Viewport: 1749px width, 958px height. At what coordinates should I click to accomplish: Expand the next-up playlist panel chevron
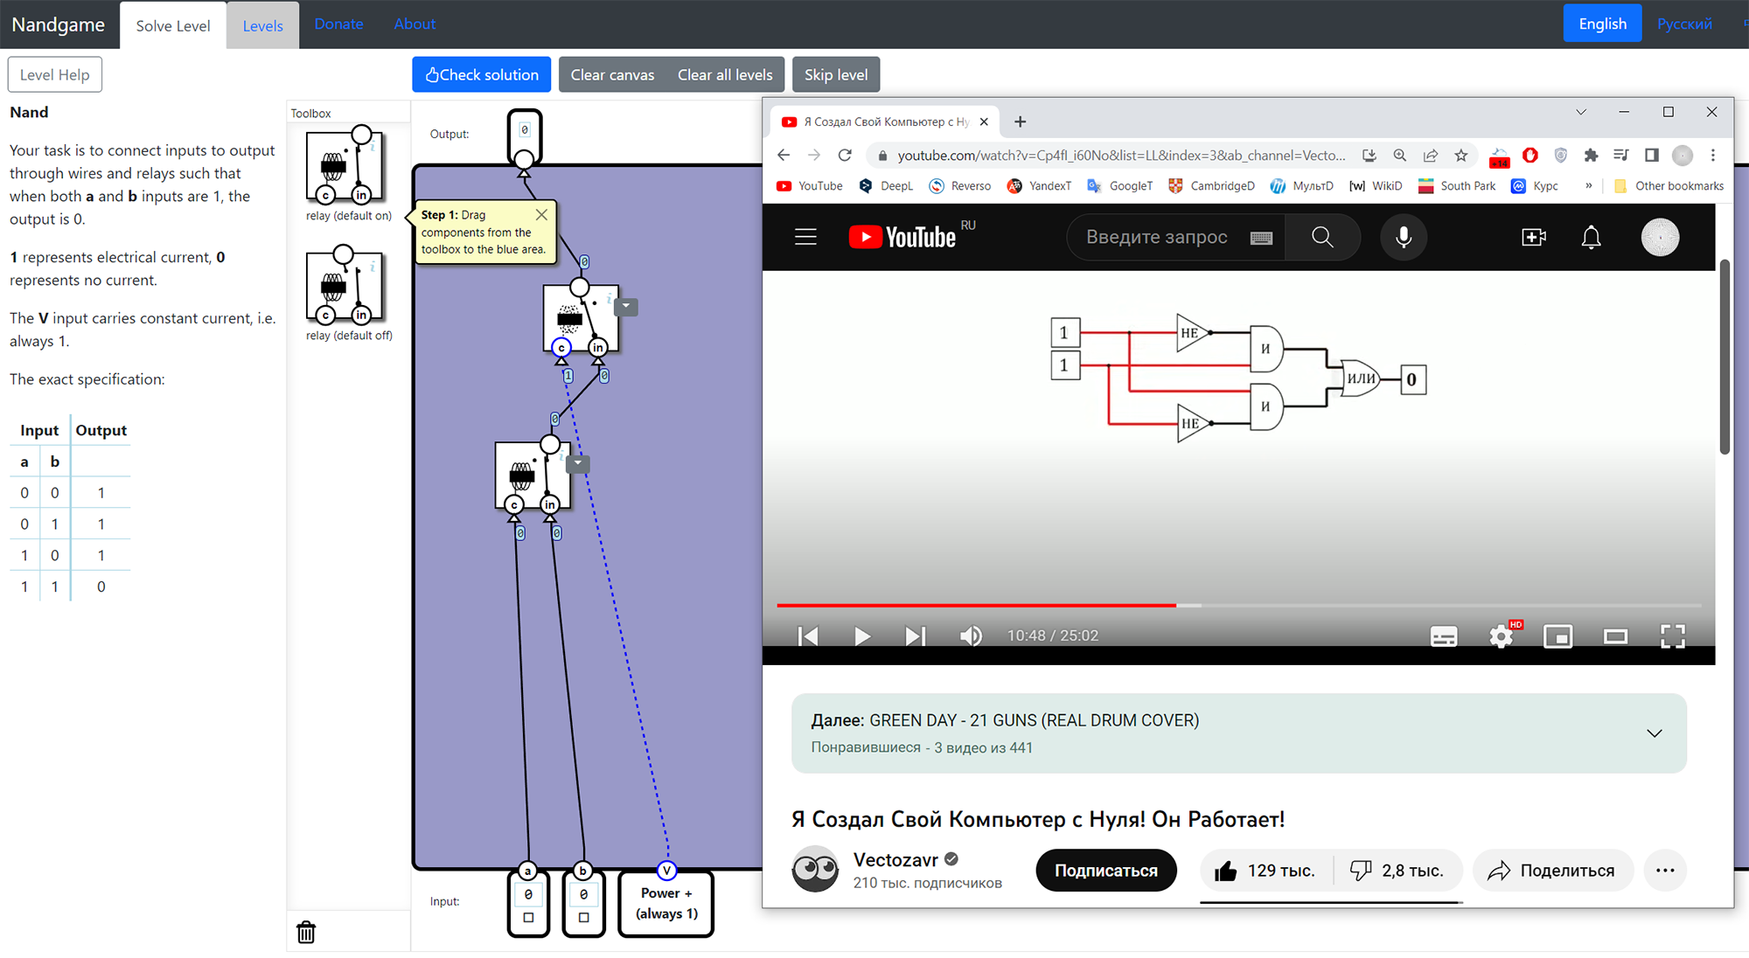1654,733
